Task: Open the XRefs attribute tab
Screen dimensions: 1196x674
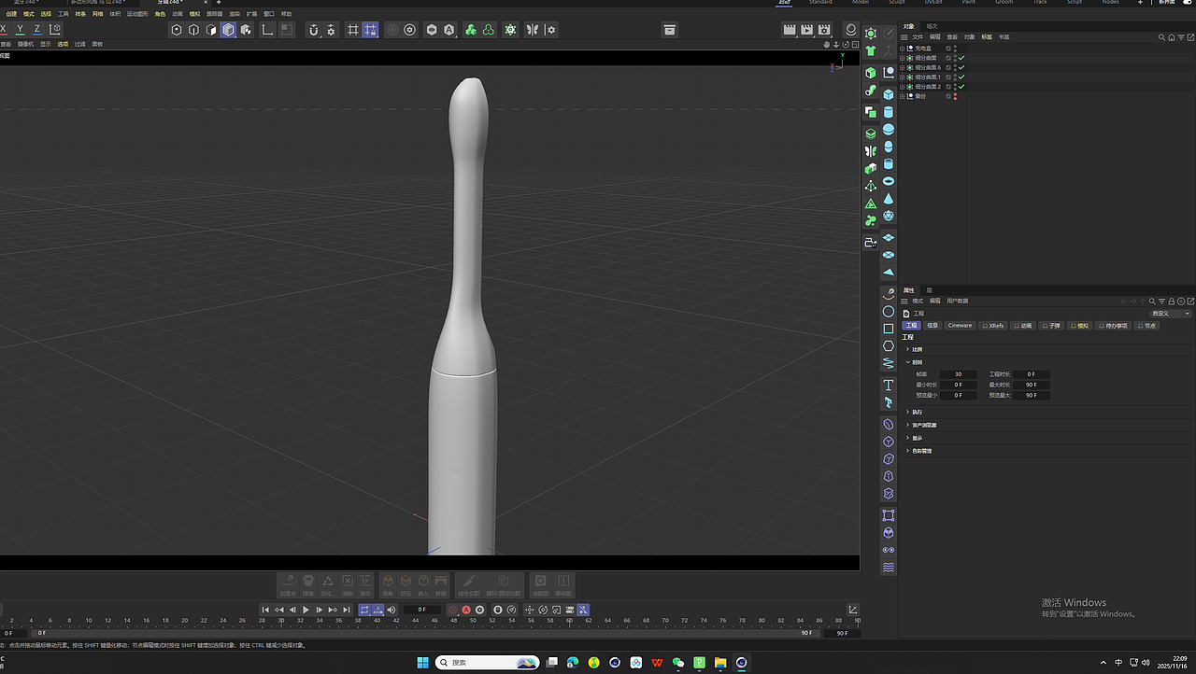Action: click(994, 326)
